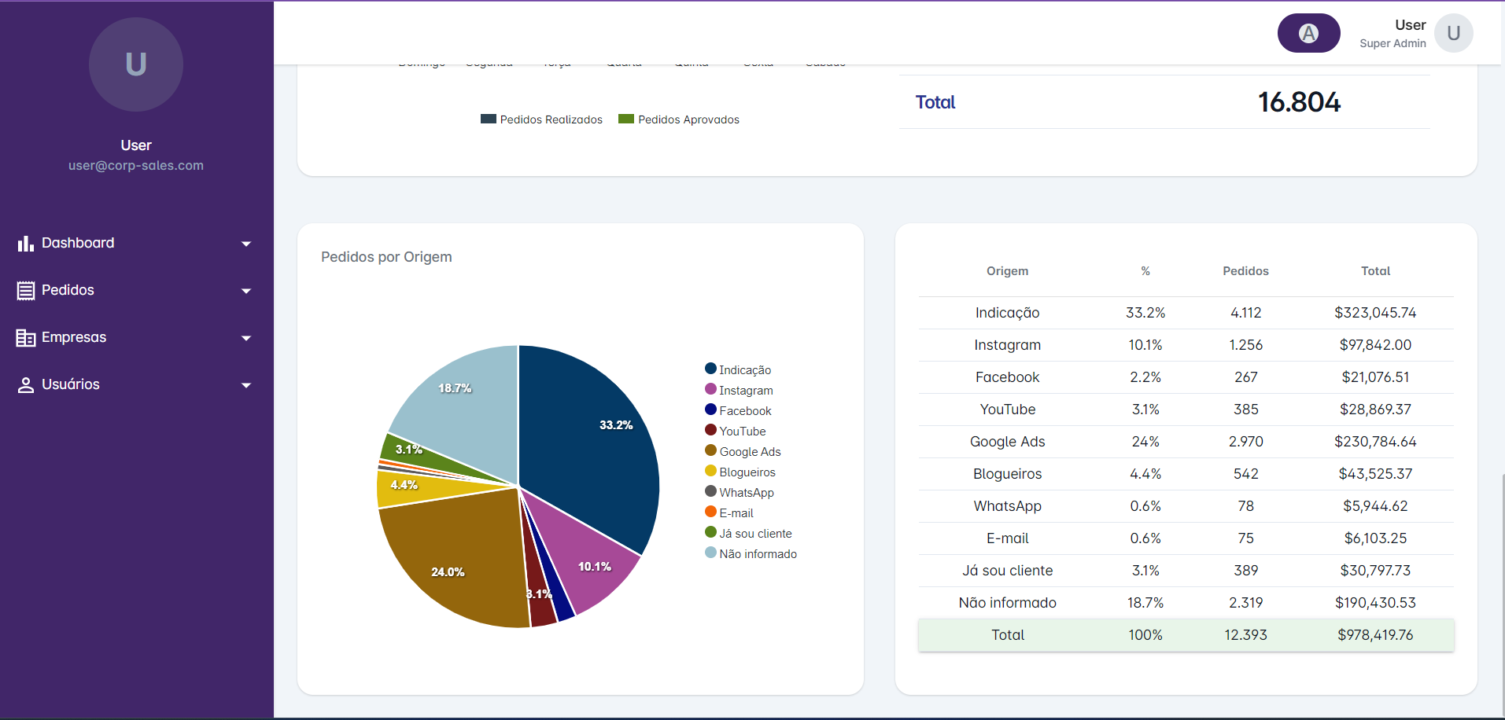Click $30,797.73 Já sou cliente total
Viewport: 1505px width, 720px height.
[x=1375, y=571]
